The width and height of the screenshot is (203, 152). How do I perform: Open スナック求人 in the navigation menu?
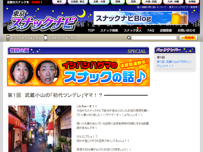(133, 30)
